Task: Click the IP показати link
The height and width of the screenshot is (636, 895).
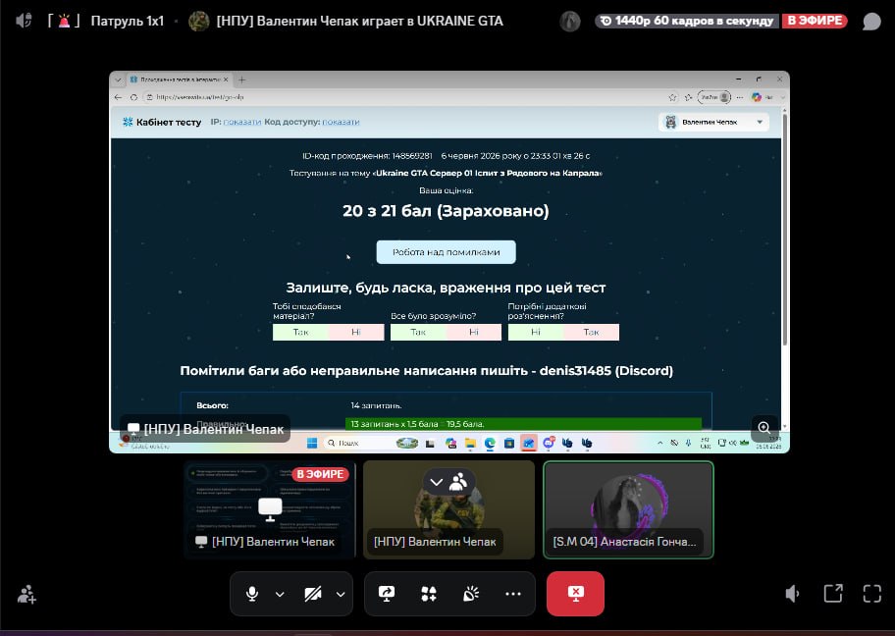Action: click(x=242, y=122)
